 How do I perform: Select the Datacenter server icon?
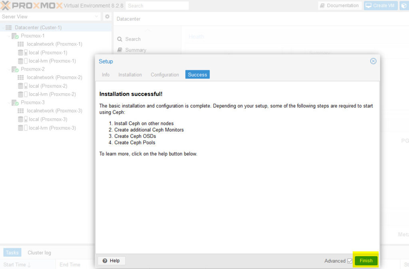(9, 27)
